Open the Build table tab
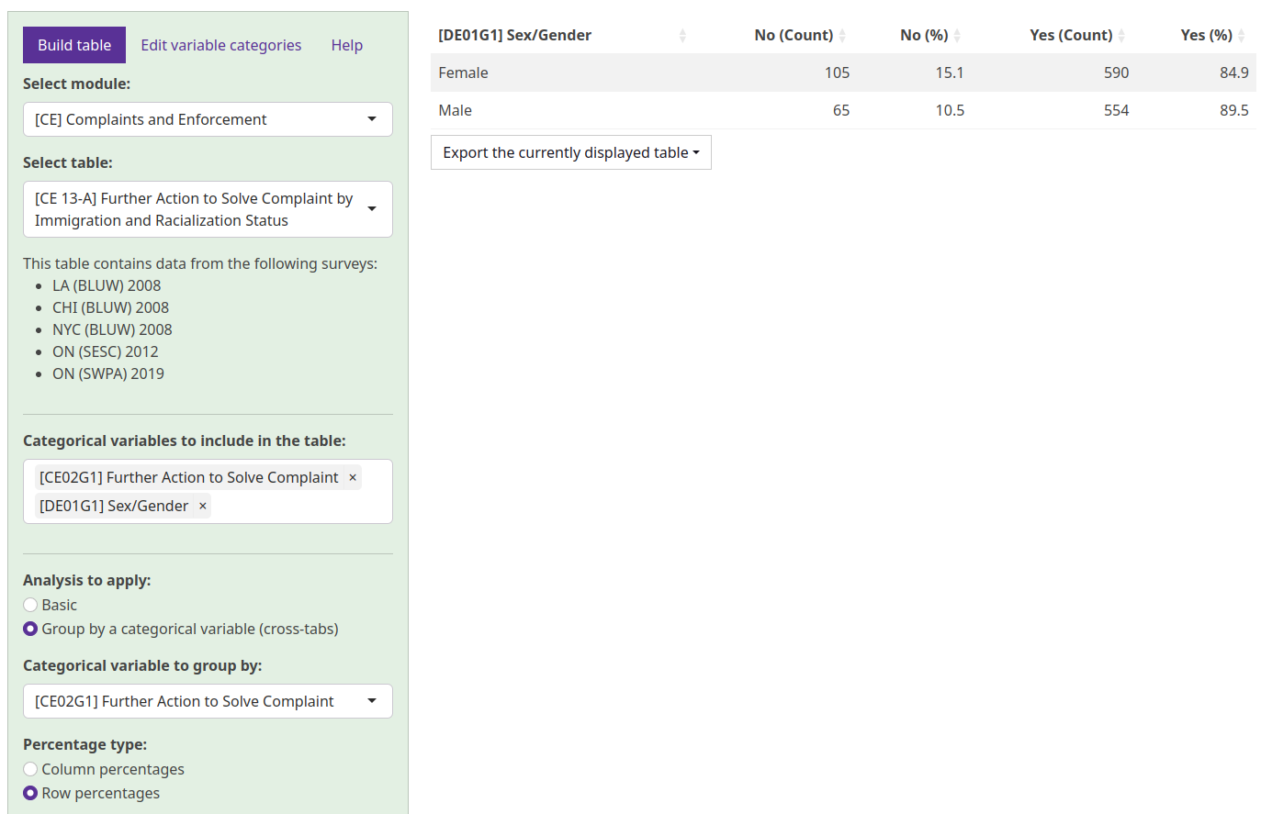The height and width of the screenshot is (814, 1261). tap(74, 45)
